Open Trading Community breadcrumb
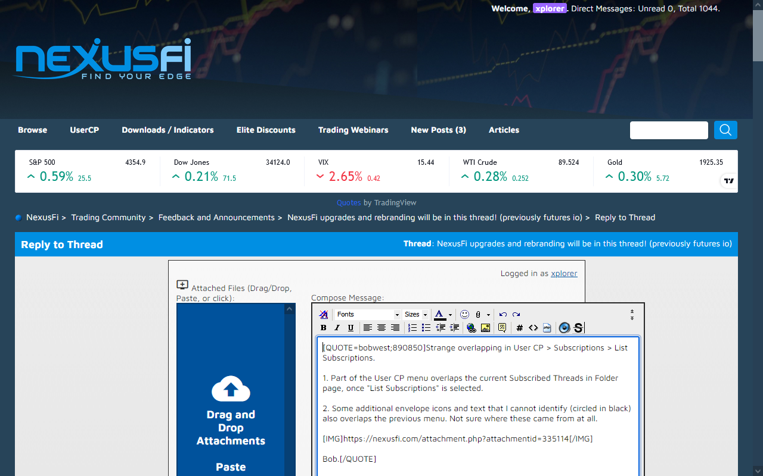The width and height of the screenshot is (763, 476). pos(108,217)
